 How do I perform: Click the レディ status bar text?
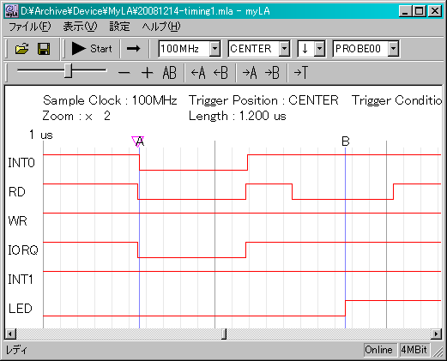pyautogui.click(x=16, y=350)
